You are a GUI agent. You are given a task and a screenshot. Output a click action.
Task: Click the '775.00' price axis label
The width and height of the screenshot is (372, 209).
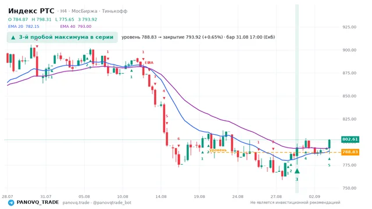coord(349,165)
